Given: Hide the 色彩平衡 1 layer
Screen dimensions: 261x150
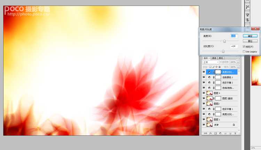Looking at the screenshot, I should coord(204,109).
